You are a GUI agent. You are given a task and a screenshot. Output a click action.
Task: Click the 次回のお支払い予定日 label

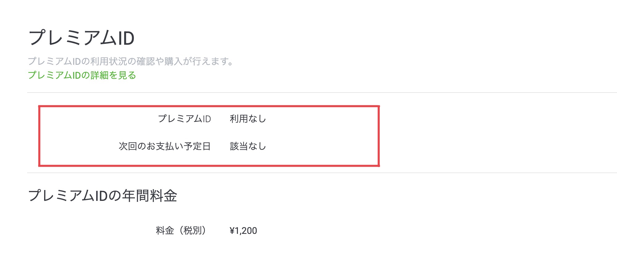click(165, 146)
